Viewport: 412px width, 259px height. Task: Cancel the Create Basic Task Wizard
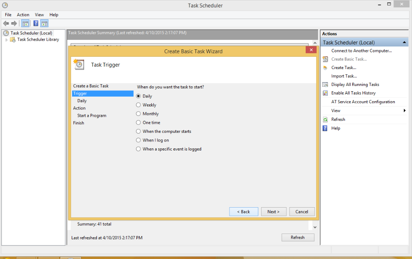point(302,212)
